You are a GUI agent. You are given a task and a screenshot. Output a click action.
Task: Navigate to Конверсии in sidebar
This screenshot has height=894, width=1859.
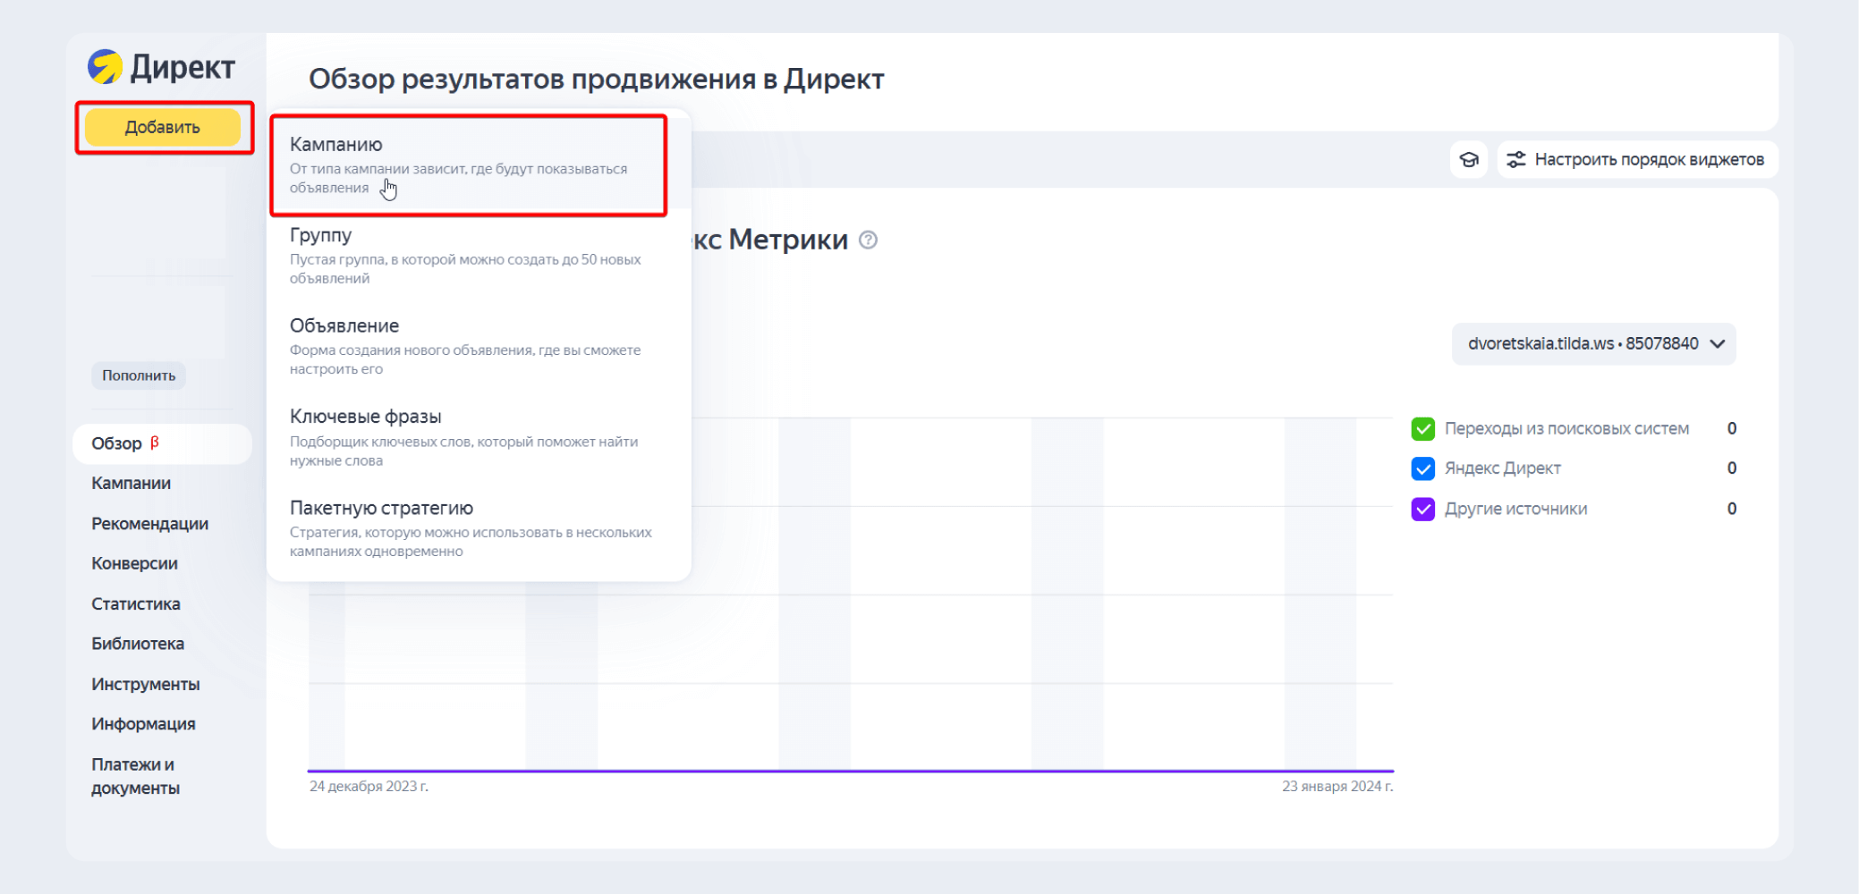click(135, 564)
